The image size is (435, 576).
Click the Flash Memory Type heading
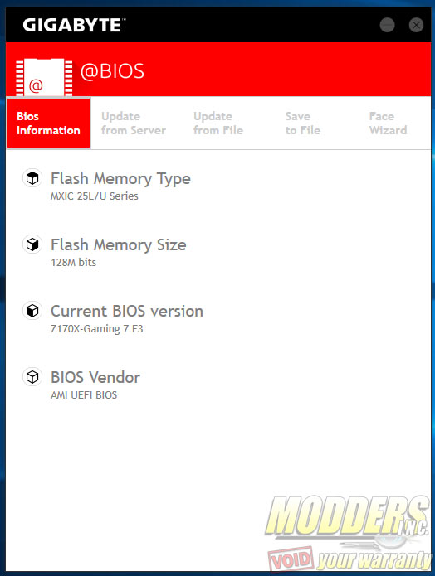pos(120,179)
